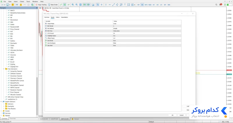
Task: Open the graphical objects dropdown arrow
Action: pyautogui.click(x=135, y=5)
